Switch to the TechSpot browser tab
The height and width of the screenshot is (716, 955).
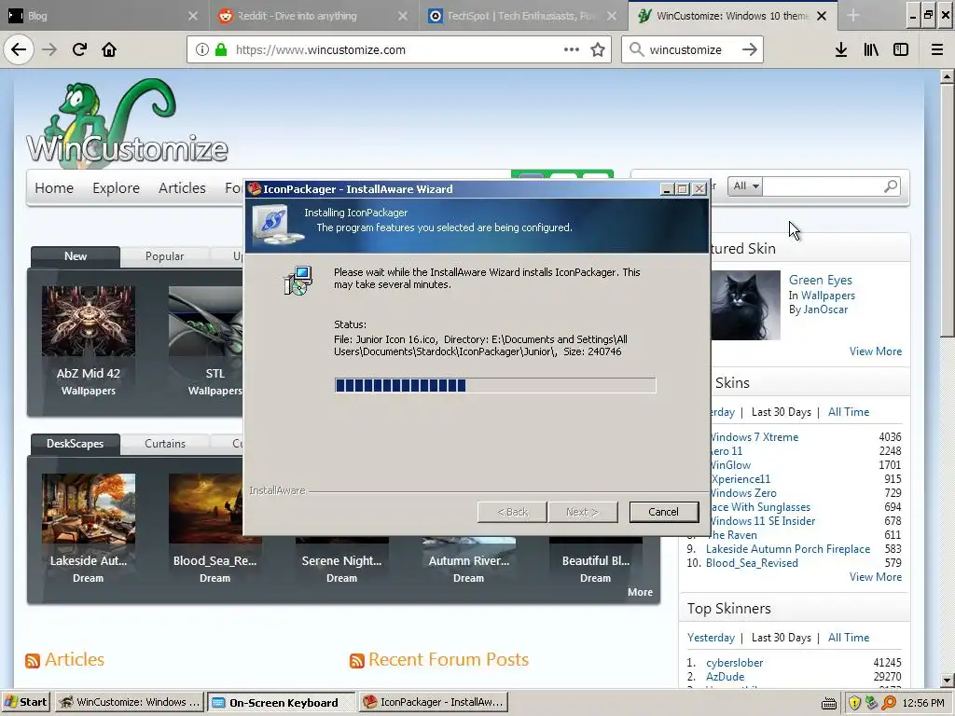pyautogui.click(x=520, y=16)
